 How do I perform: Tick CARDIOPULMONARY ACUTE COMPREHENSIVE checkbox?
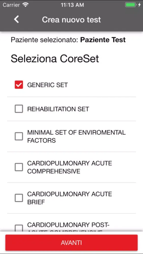coord(19,167)
